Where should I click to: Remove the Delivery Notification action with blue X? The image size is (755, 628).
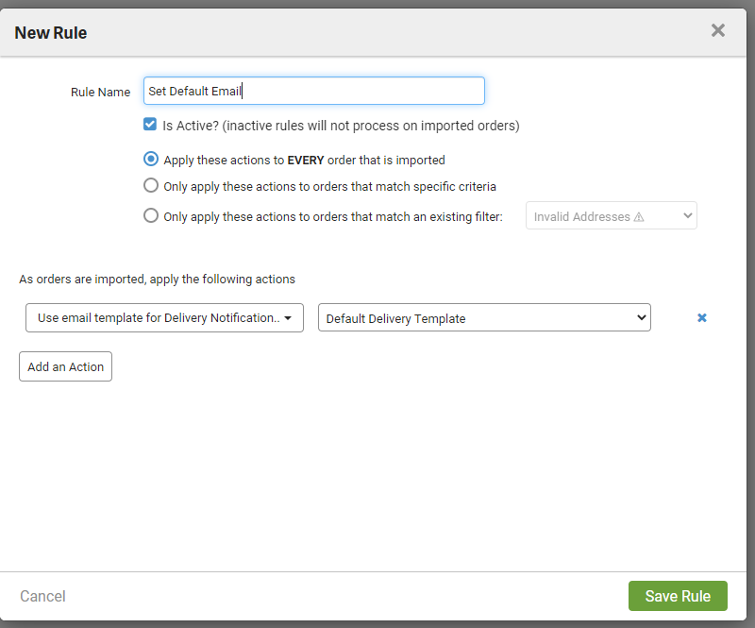701,318
